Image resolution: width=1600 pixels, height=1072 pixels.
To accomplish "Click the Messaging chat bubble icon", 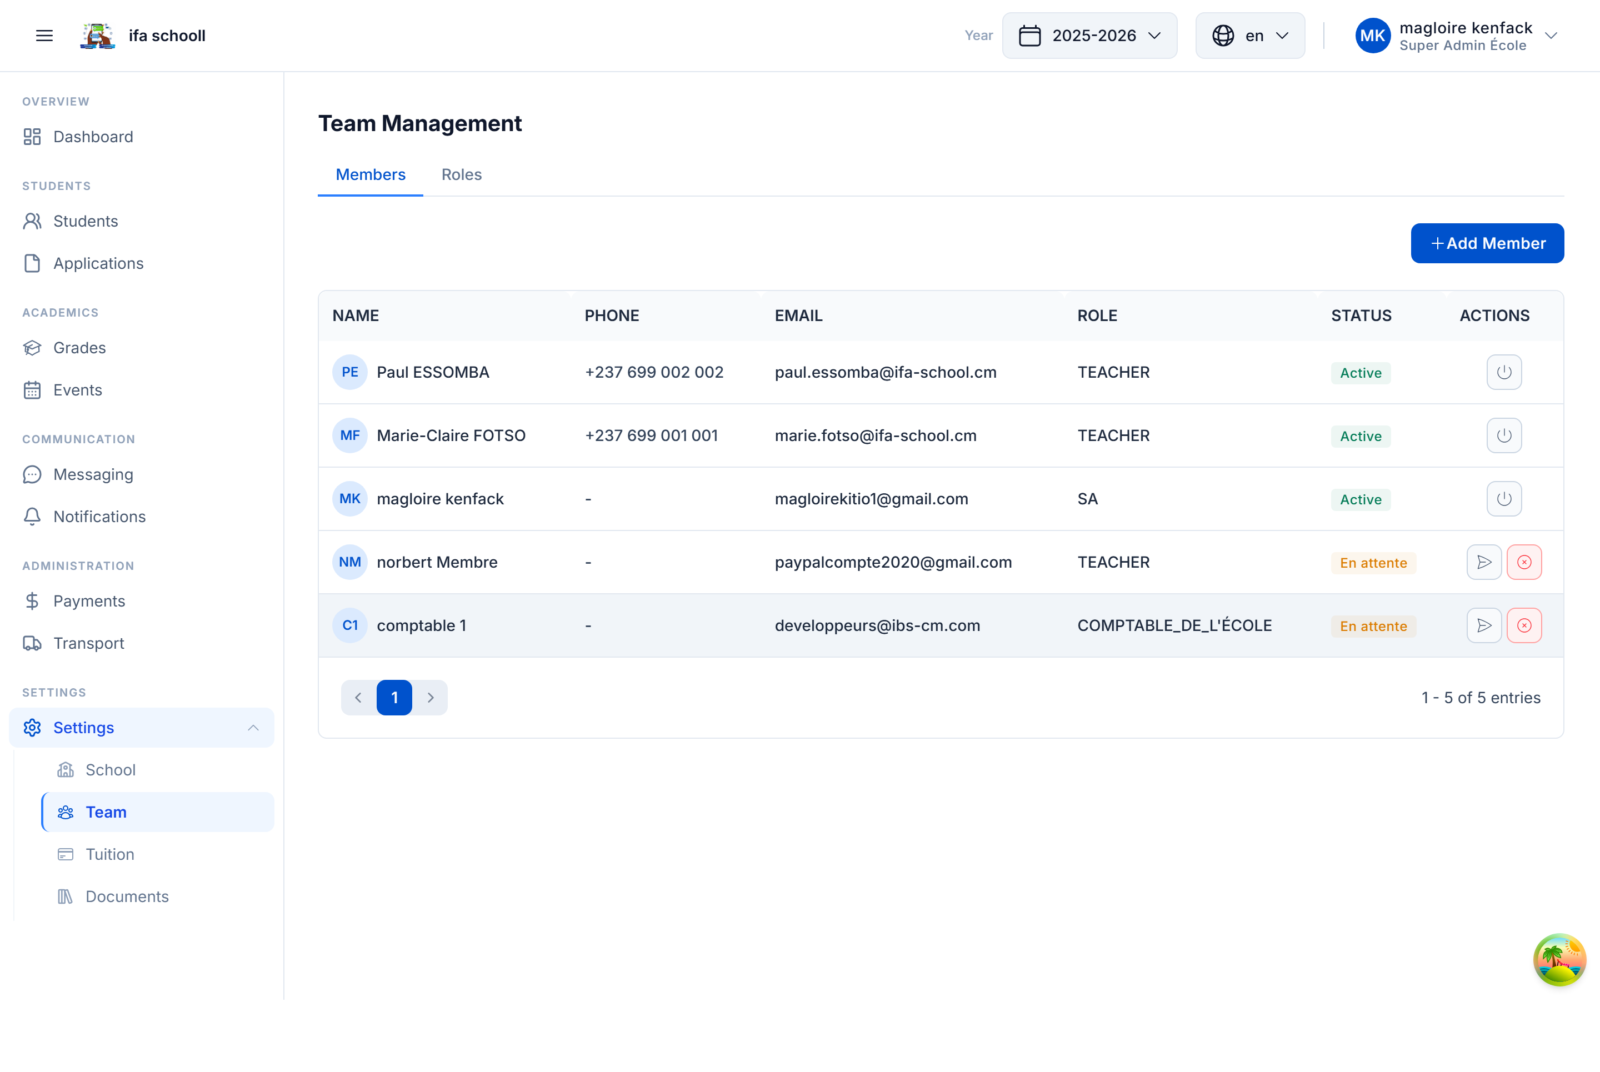I will [32, 474].
